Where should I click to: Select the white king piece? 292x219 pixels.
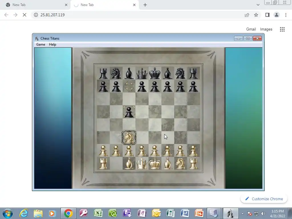[155, 163]
